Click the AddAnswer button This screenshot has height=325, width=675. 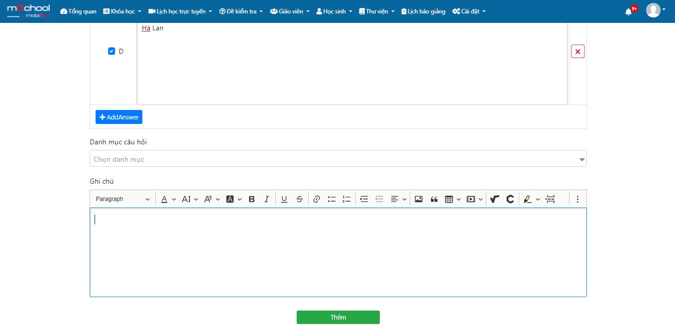click(119, 117)
